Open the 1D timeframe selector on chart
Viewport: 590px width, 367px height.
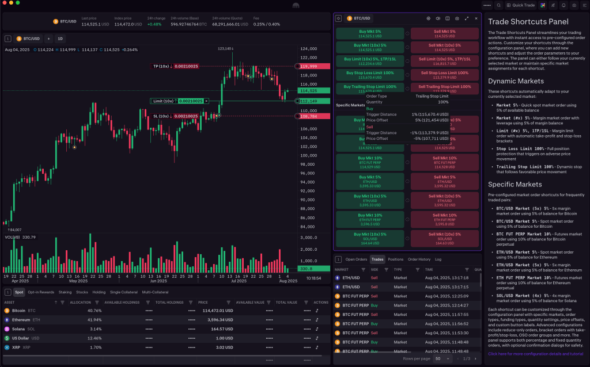(x=60, y=39)
